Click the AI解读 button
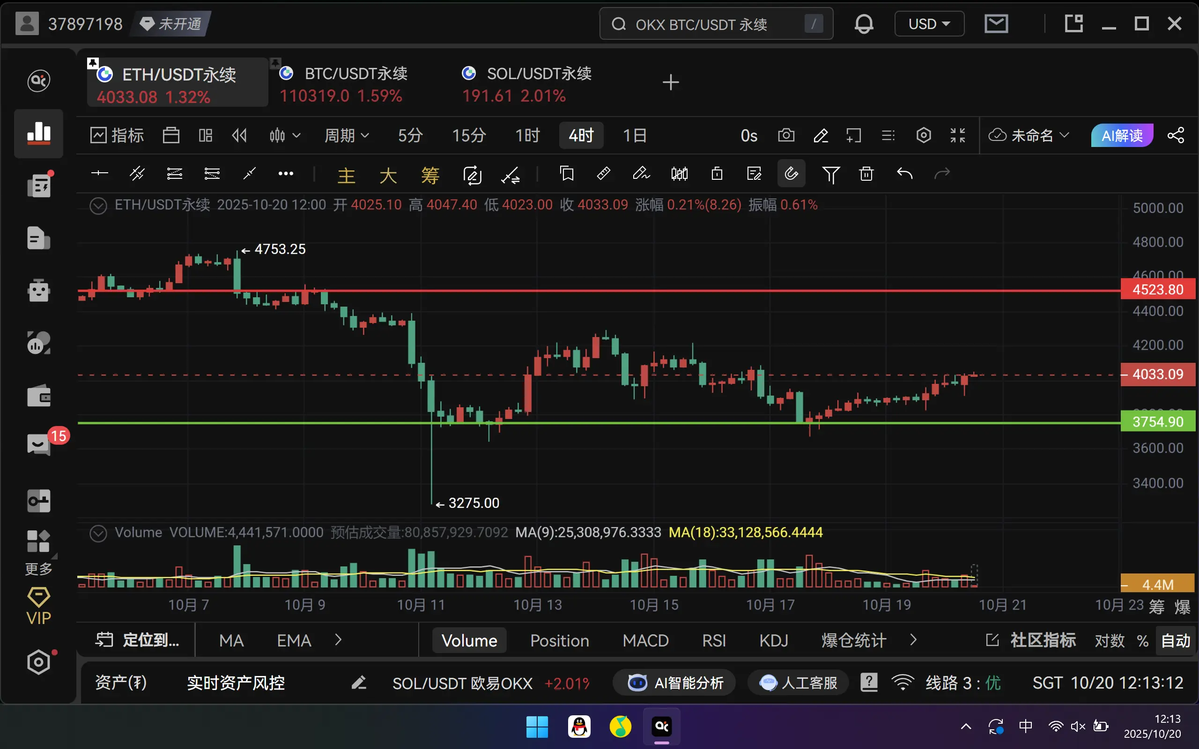 coord(1122,135)
